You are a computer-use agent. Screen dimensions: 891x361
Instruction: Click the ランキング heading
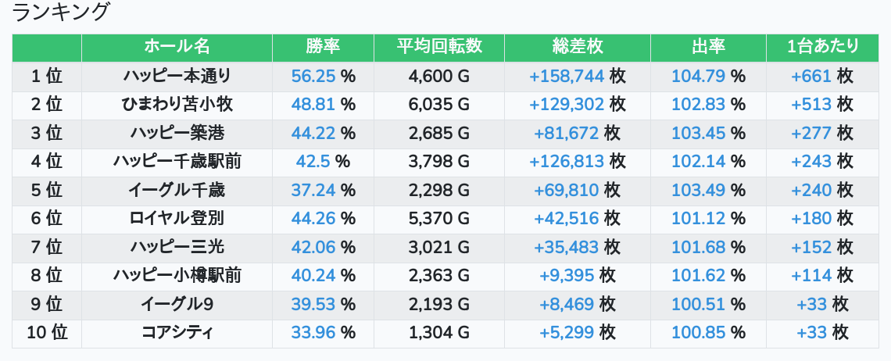coord(62,13)
